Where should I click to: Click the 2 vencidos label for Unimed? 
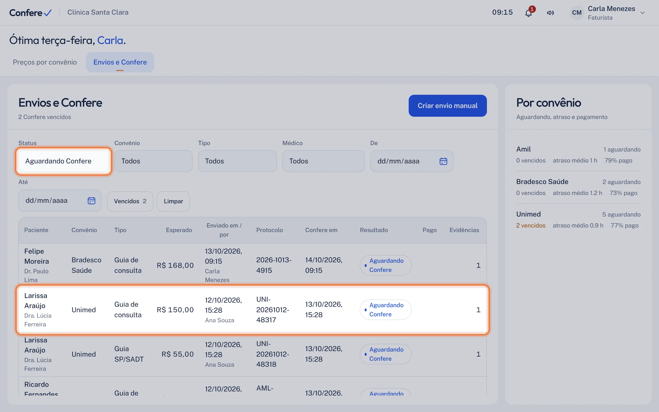tap(531, 226)
